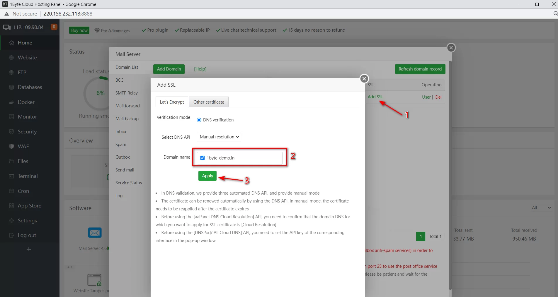Open the Home sidebar icon
This screenshot has height=297, width=558.
point(11,43)
